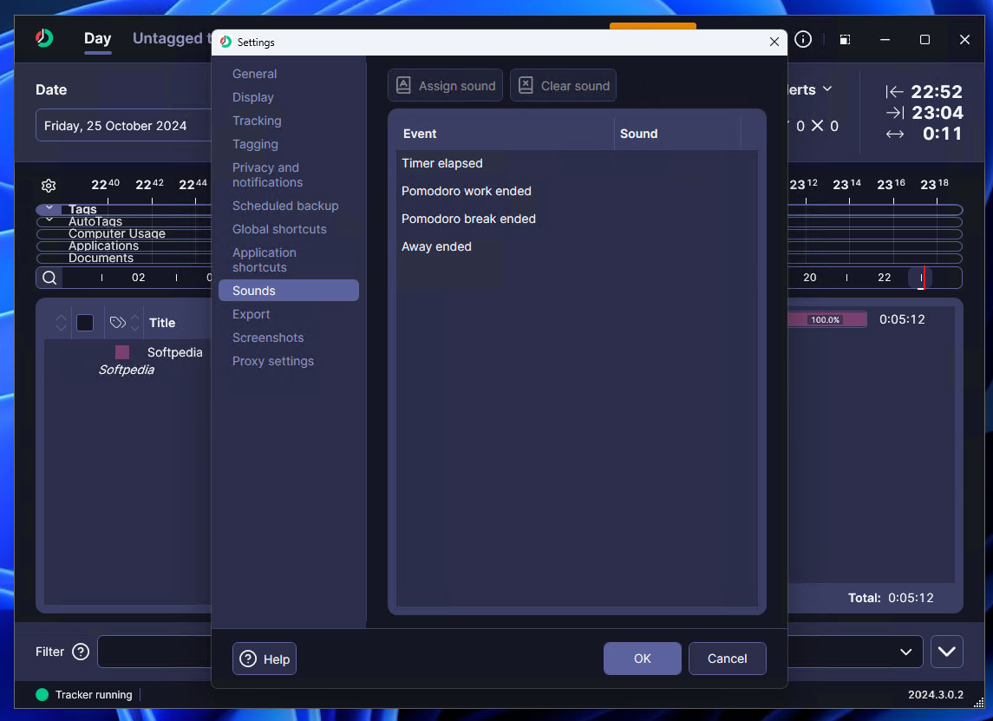Expand the filter options chevron button
The image size is (993, 721).
(x=946, y=652)
